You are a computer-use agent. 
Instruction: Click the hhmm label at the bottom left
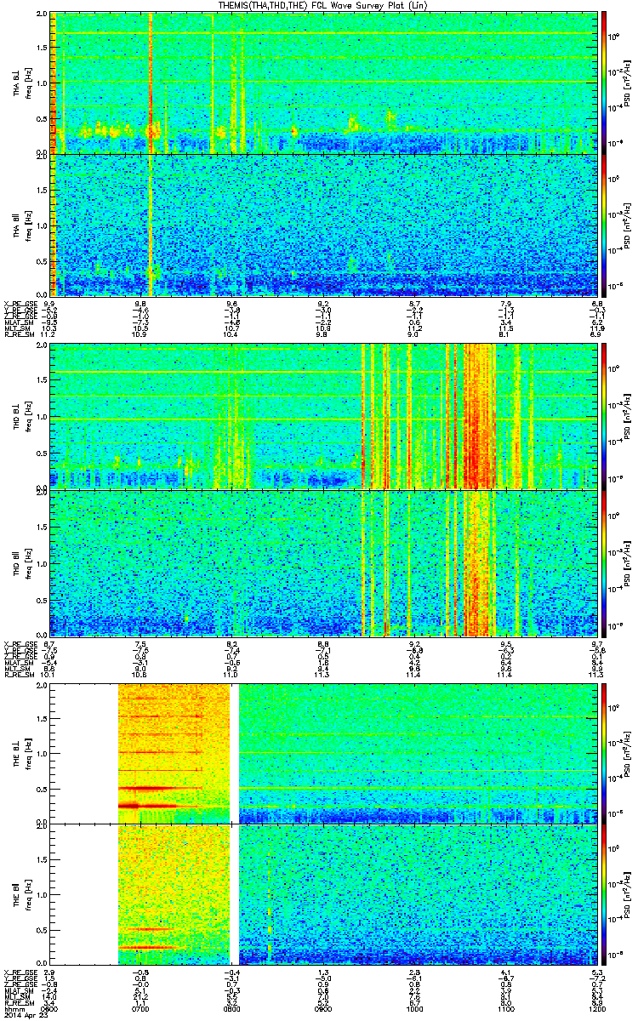tap(12, 1010)
